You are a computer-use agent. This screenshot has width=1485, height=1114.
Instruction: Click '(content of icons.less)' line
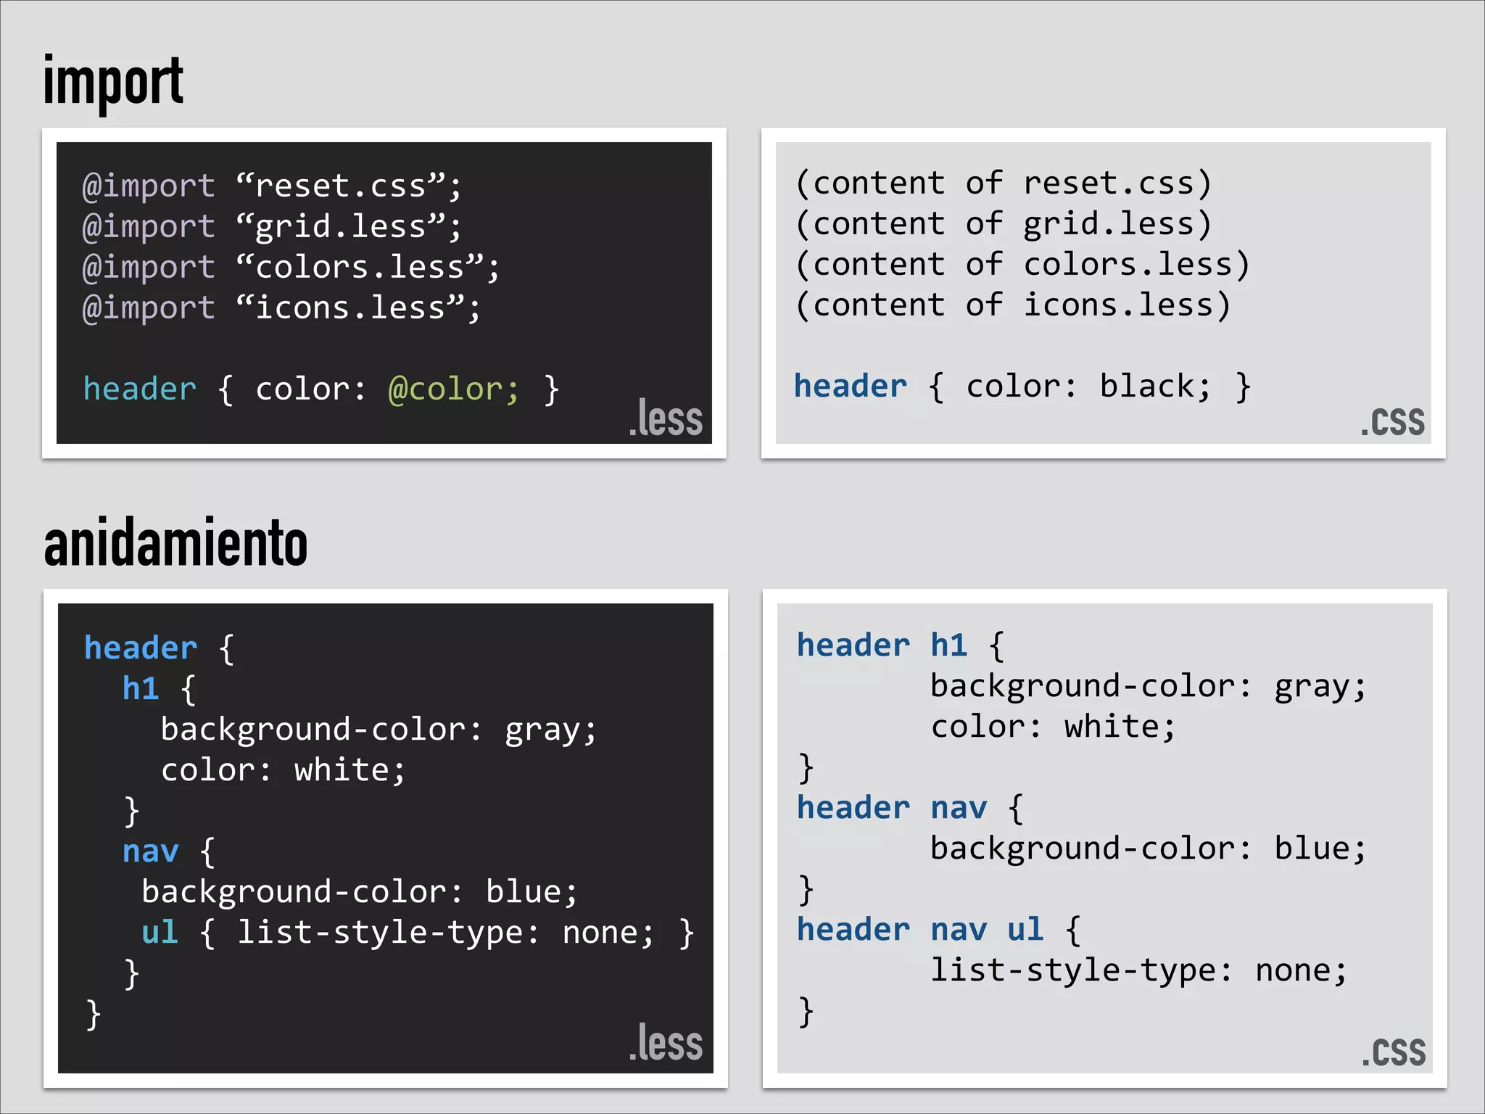[1013, 305]
